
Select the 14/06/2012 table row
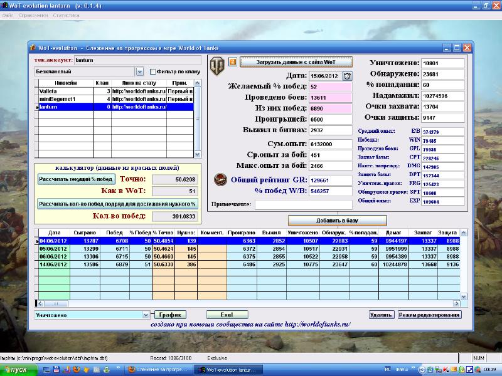tap(249, 264)
